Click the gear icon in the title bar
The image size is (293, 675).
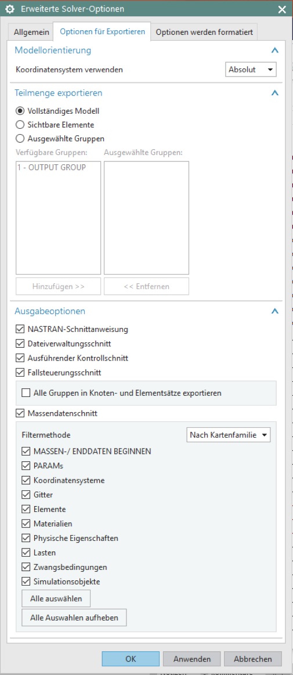[x=9, y=9]
